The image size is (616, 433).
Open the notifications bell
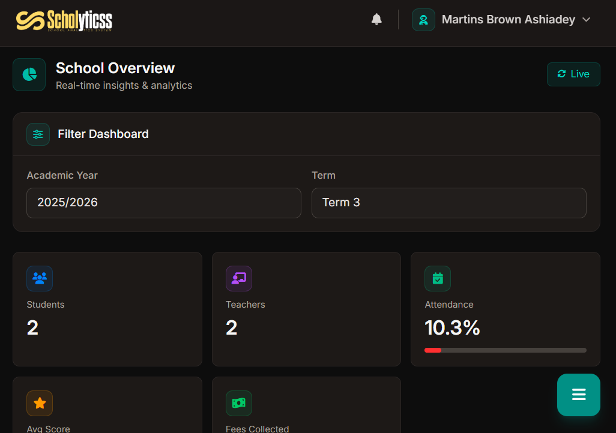(x=376, y=19)
